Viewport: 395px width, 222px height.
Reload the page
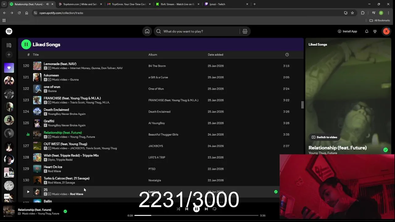tap(19, 13)
